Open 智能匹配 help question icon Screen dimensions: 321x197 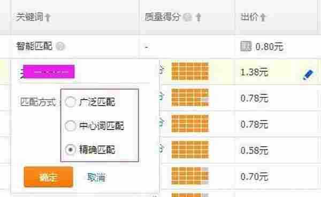point(60,46)
